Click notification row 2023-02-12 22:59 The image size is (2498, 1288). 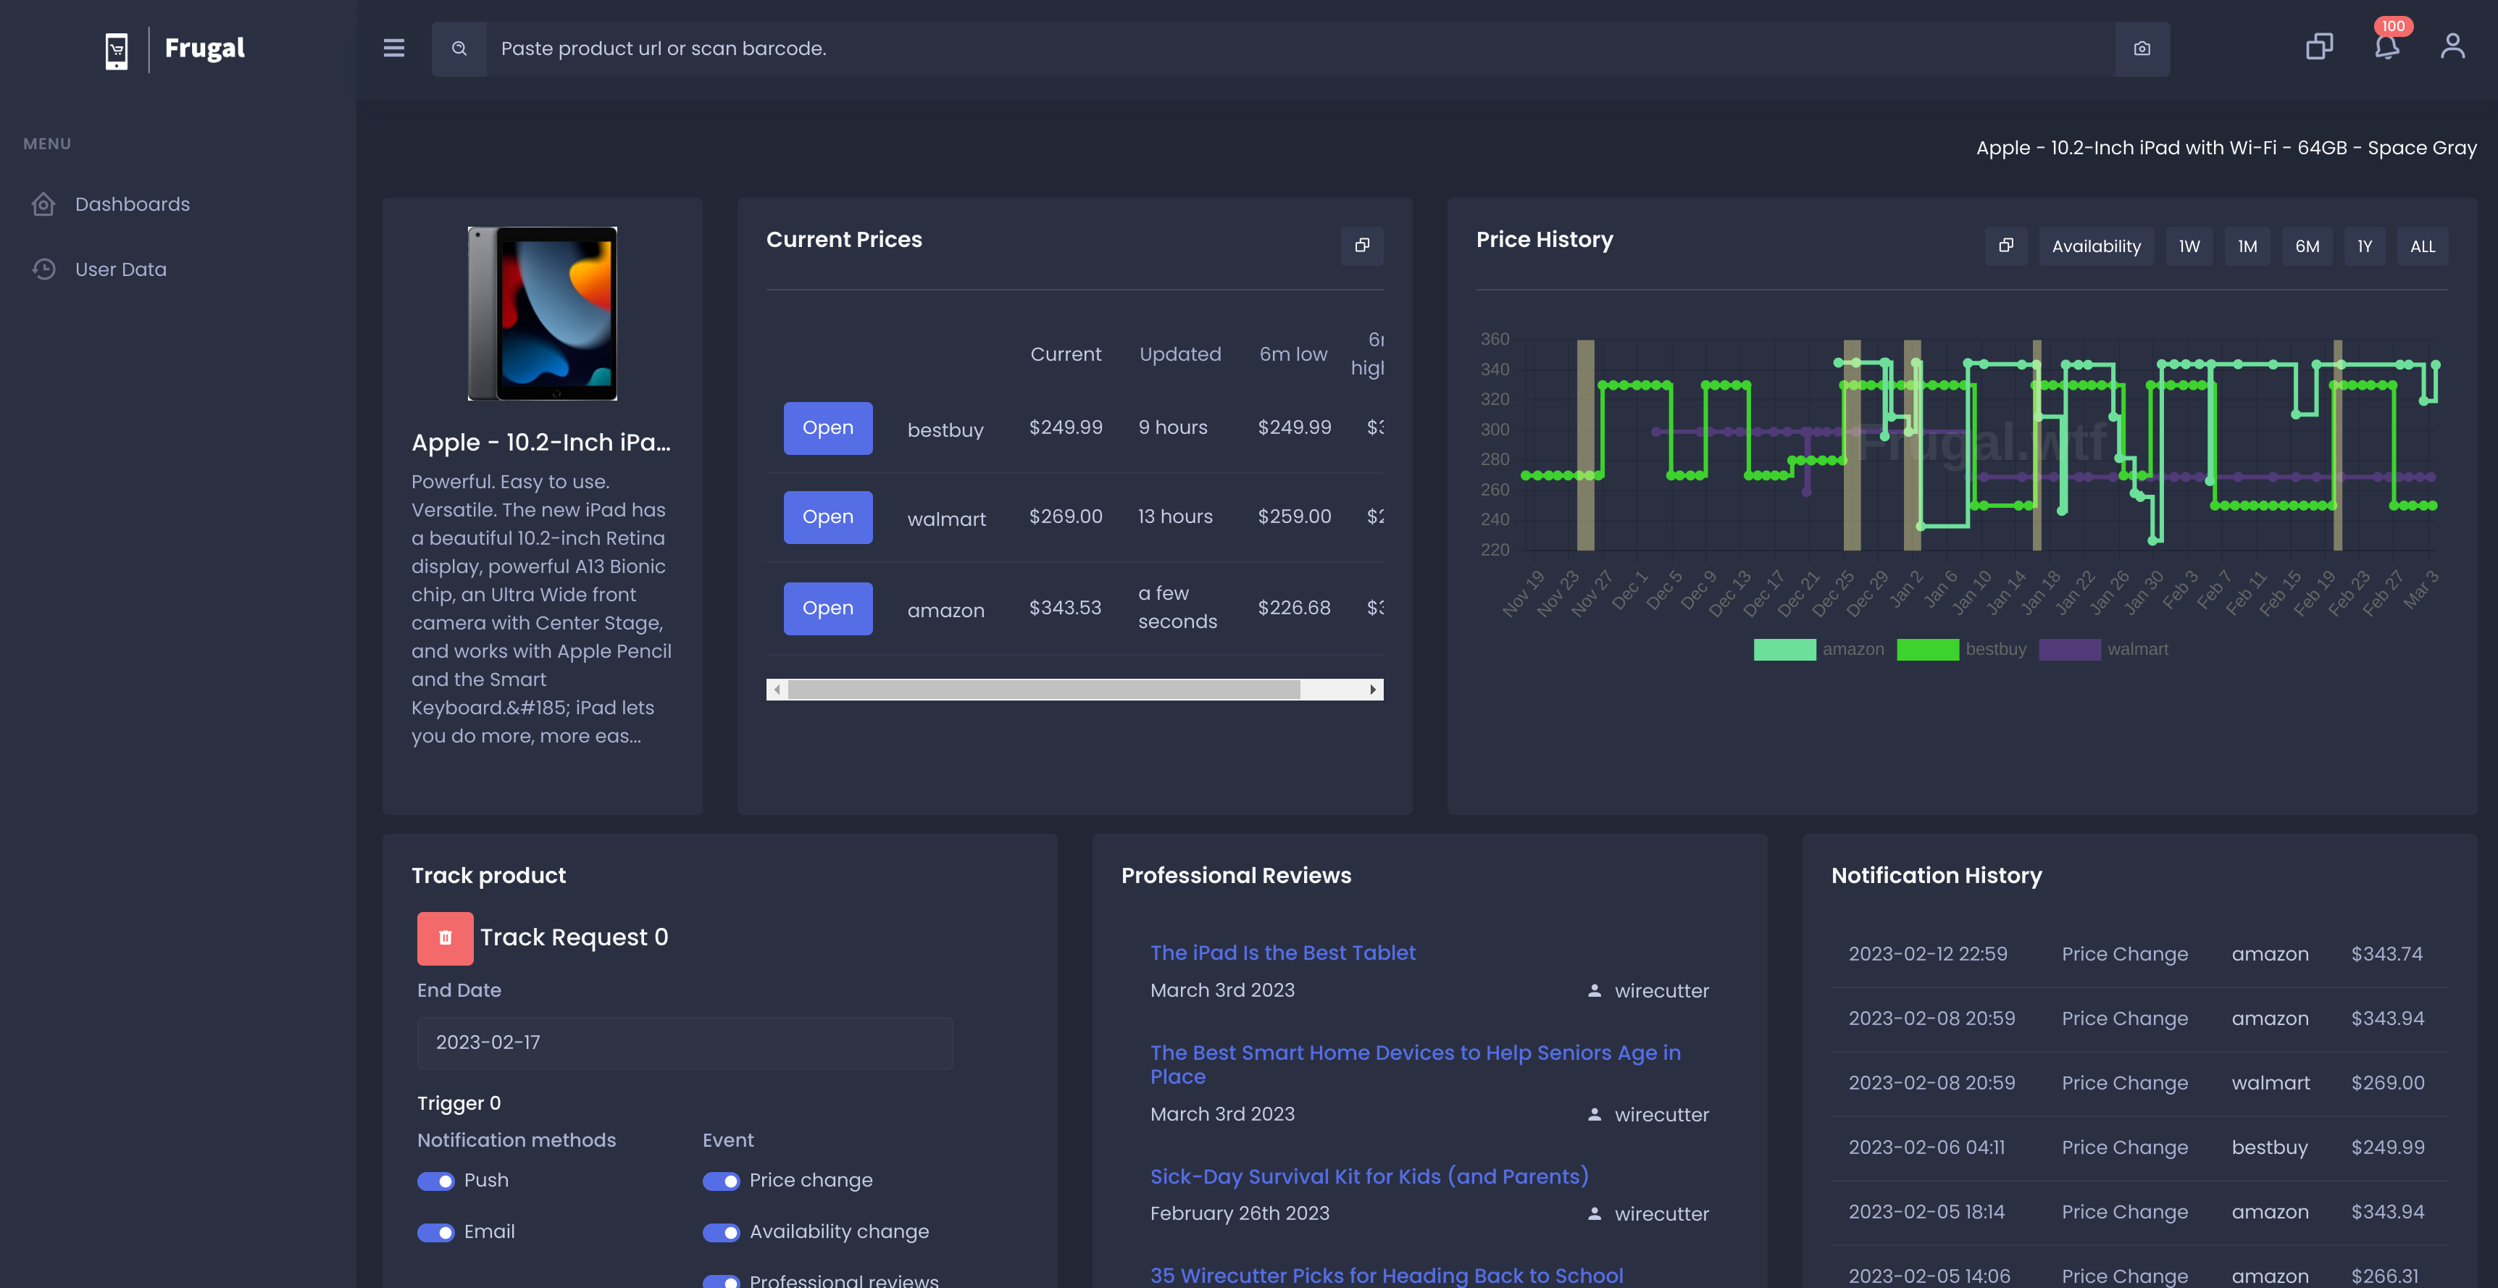point(2139,954)
